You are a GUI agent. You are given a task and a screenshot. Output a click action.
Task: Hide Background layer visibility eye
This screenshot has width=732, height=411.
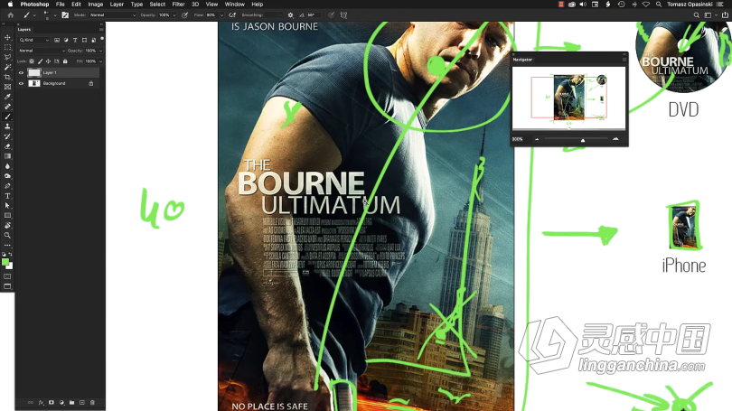(x=21, y=83)
